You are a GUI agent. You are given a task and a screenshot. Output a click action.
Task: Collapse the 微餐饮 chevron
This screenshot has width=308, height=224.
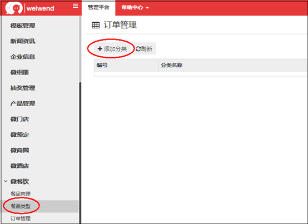(6, 181)
